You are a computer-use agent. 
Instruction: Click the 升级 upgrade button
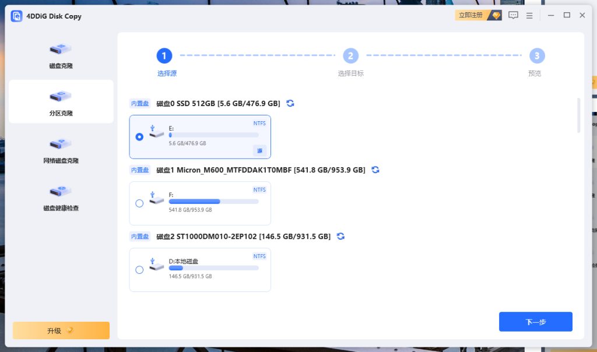[61, 330]
